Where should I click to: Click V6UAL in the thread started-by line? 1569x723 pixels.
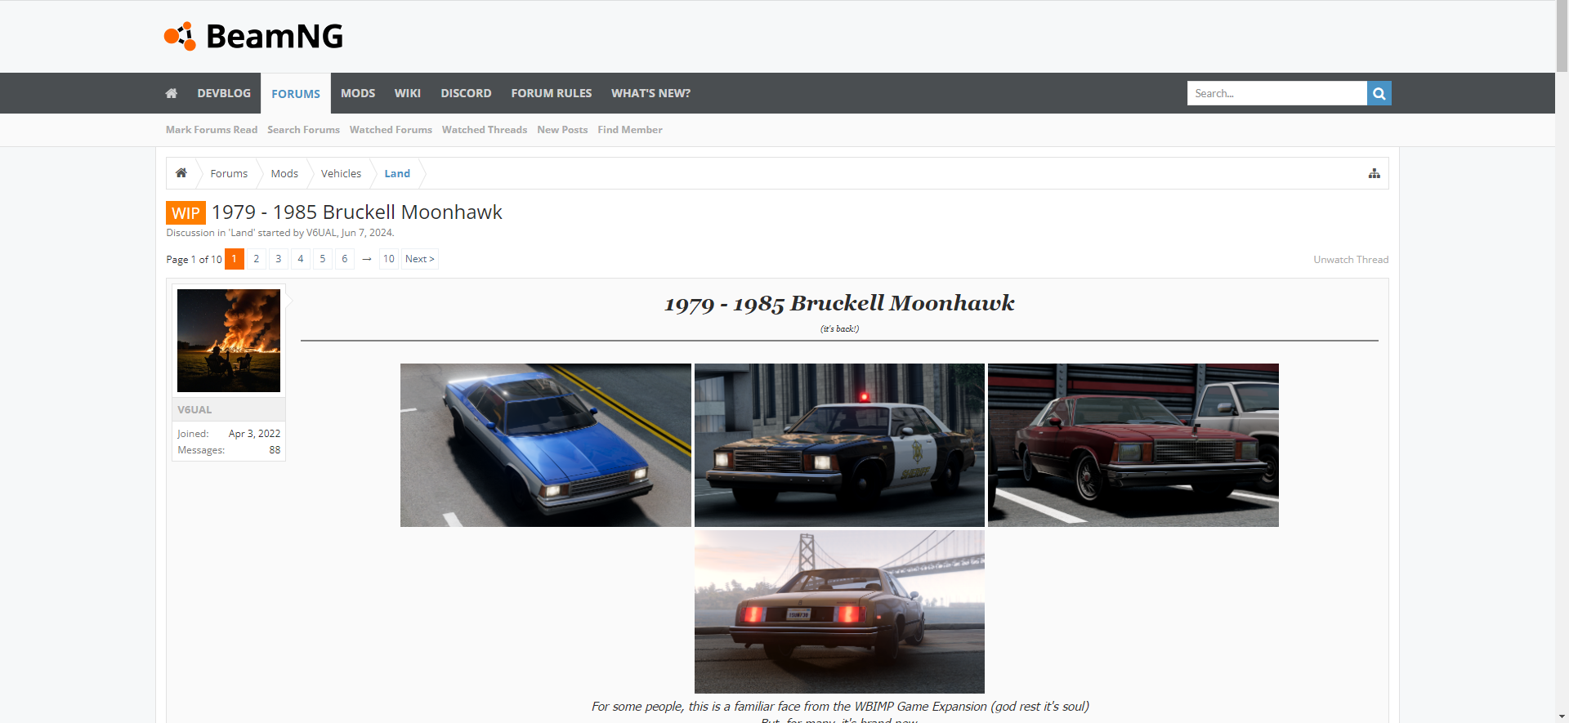321,233
